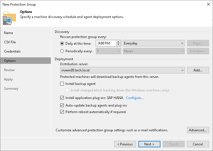Open the Everyday schedule dropdown

(154, 43)
